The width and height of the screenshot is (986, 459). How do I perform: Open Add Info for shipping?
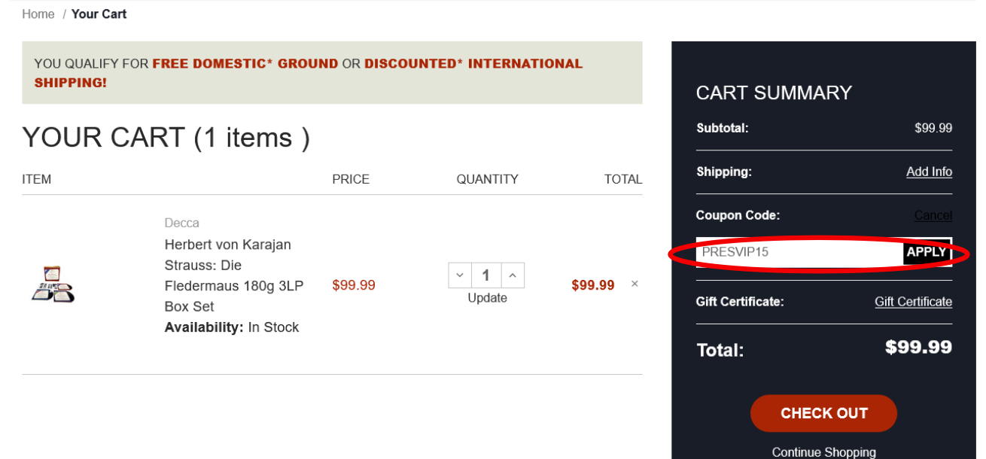coord(929,172)
